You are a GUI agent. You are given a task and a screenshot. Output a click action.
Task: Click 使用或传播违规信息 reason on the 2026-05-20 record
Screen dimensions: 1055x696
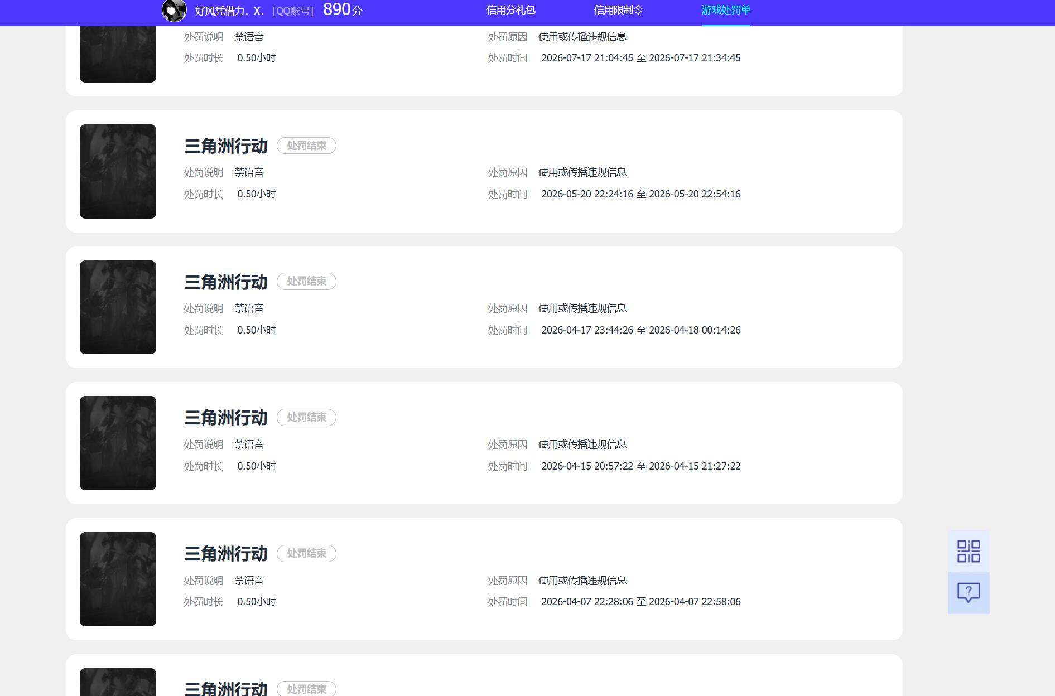click(582, 172)
